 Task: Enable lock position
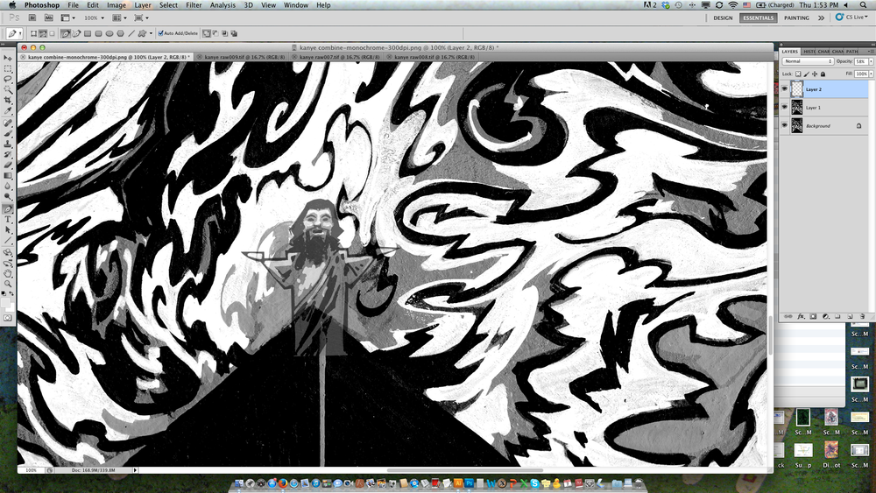(815, 74)
